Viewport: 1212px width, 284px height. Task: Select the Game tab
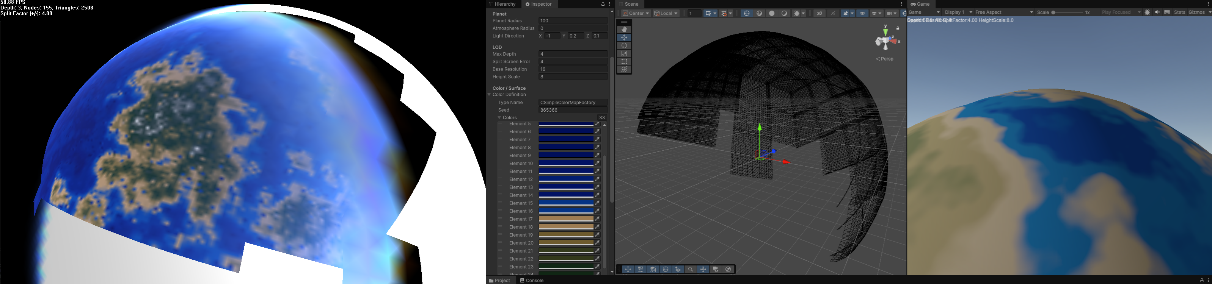(x=921, y=4)
